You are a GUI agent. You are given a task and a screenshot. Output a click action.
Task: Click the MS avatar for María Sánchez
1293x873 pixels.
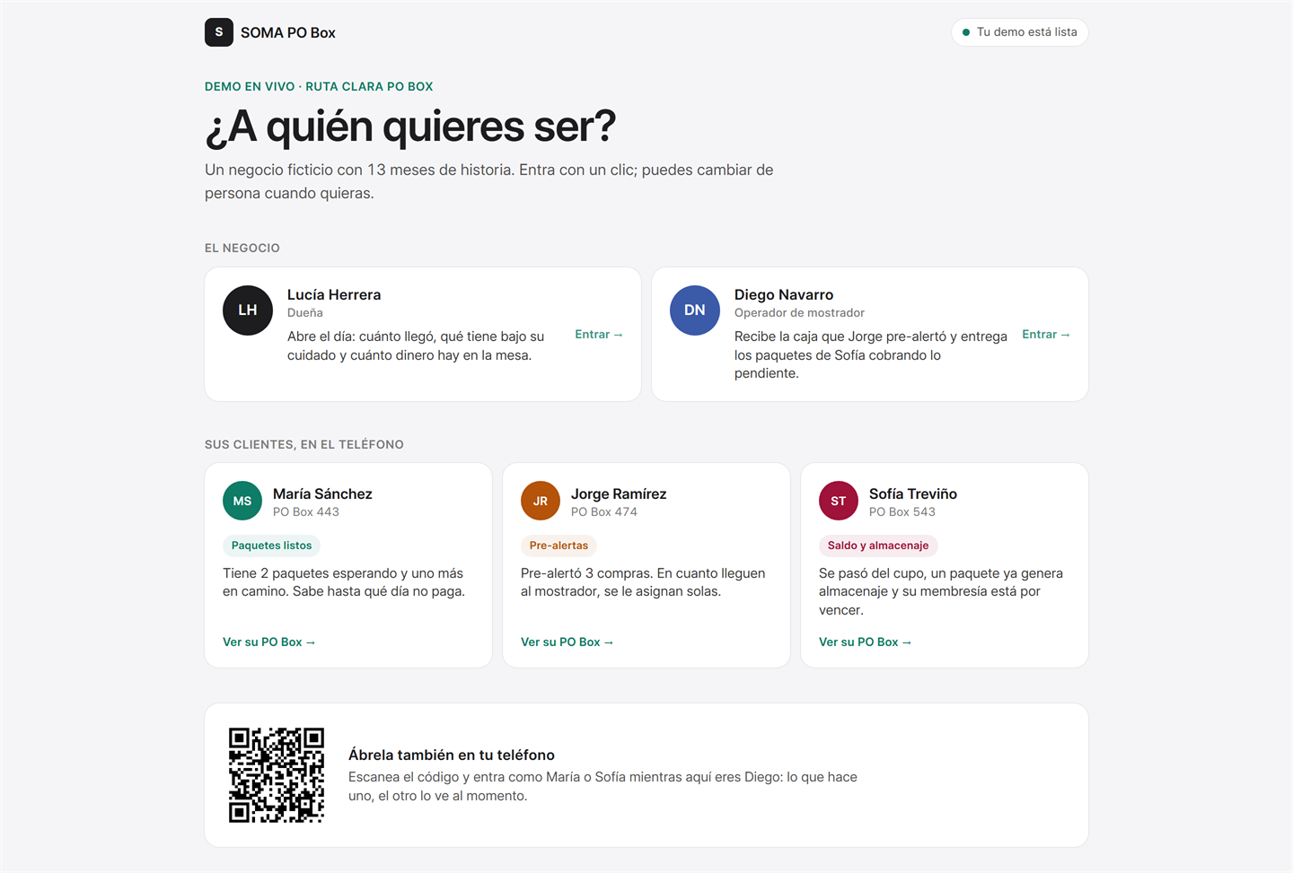coord(242,501)
